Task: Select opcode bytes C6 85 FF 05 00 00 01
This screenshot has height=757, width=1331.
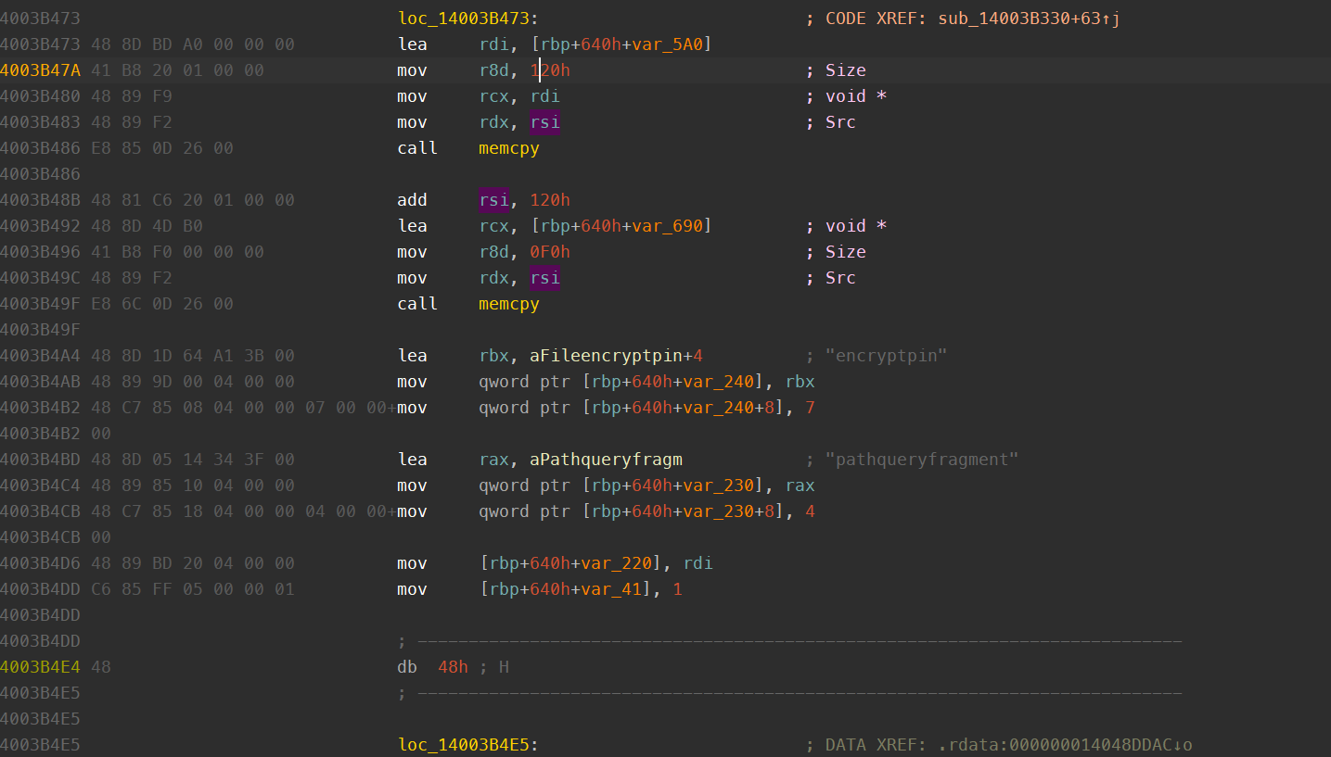Action: [193, 589]
